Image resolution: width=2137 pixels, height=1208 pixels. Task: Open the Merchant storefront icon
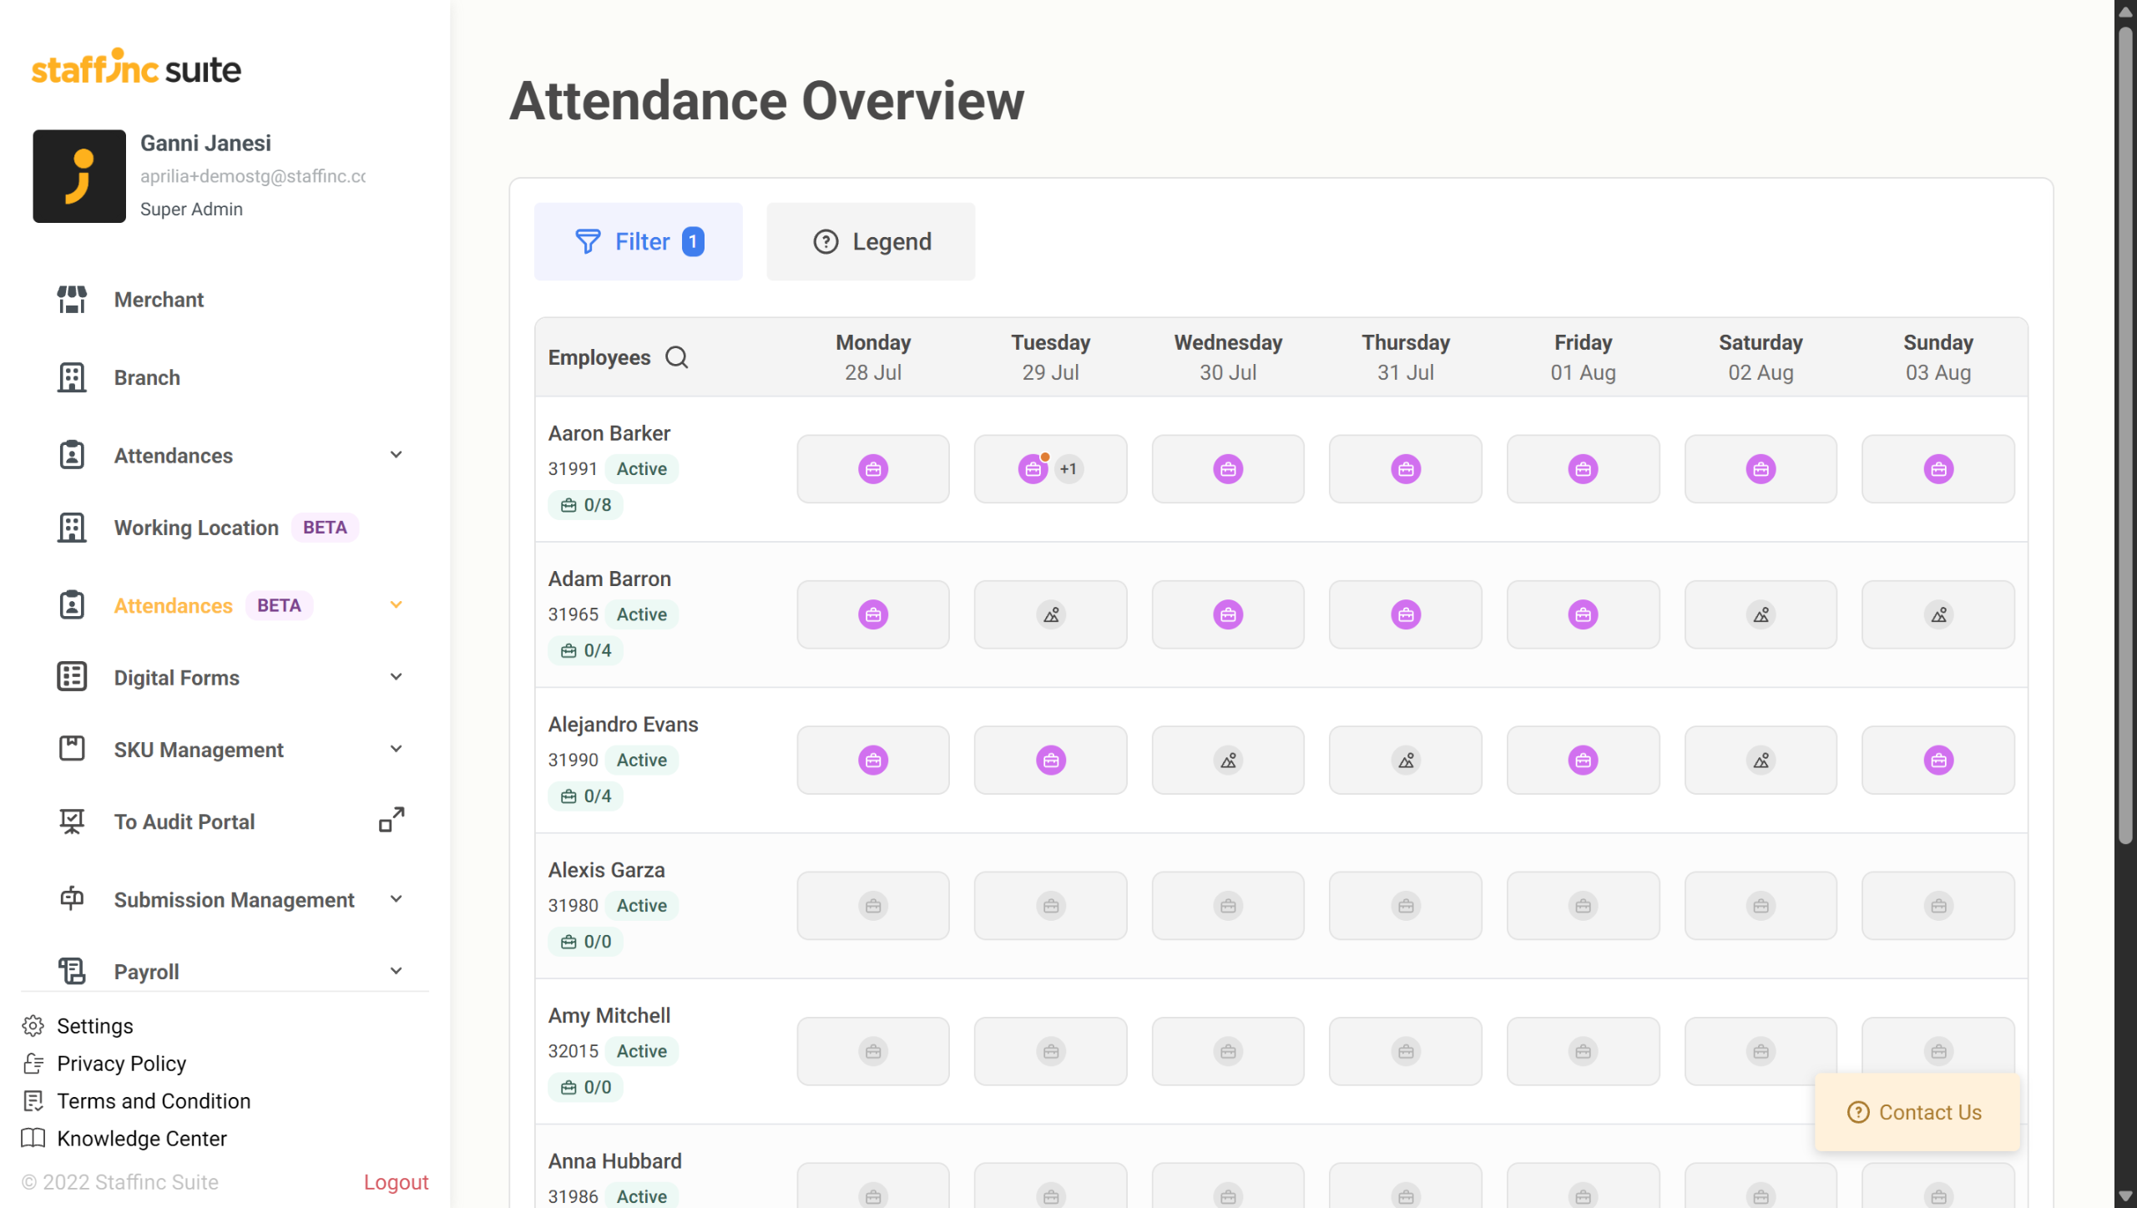coord(72,300)
